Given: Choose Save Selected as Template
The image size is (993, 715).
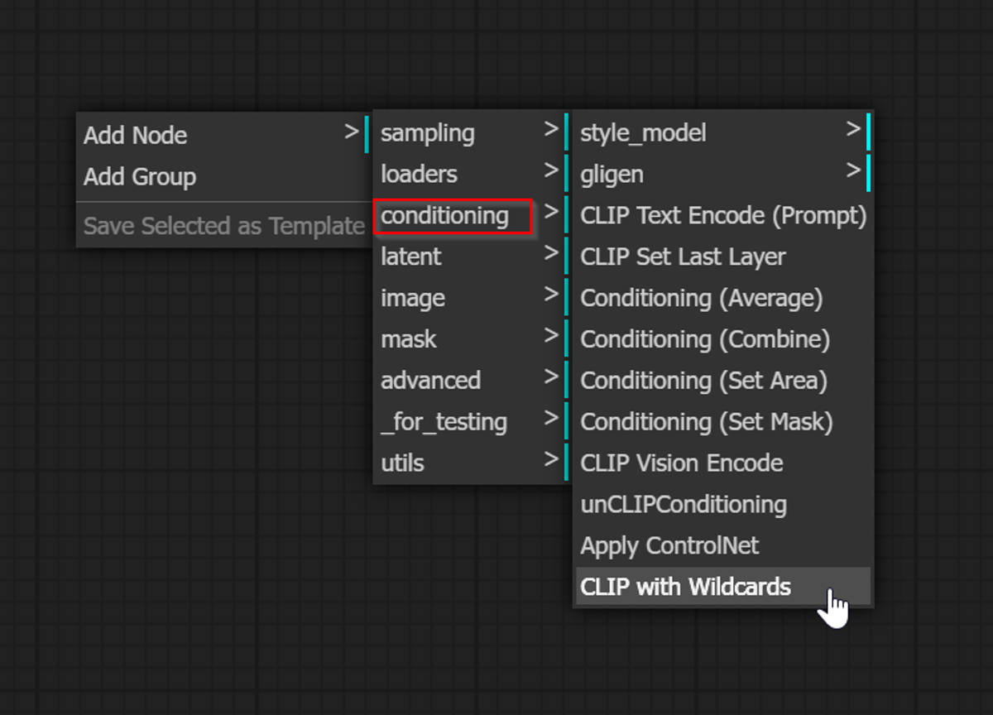Looking at the screenshot, I should [223, 226].
